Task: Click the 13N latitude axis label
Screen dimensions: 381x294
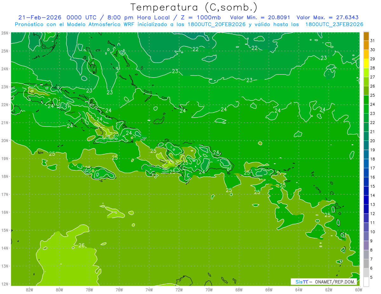Action: (x=4, y=266)
